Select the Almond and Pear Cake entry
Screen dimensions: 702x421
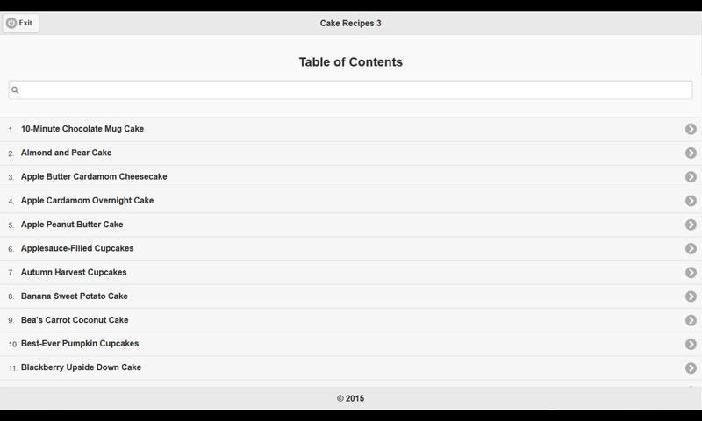pyautogui.click(x=66, y=153)
